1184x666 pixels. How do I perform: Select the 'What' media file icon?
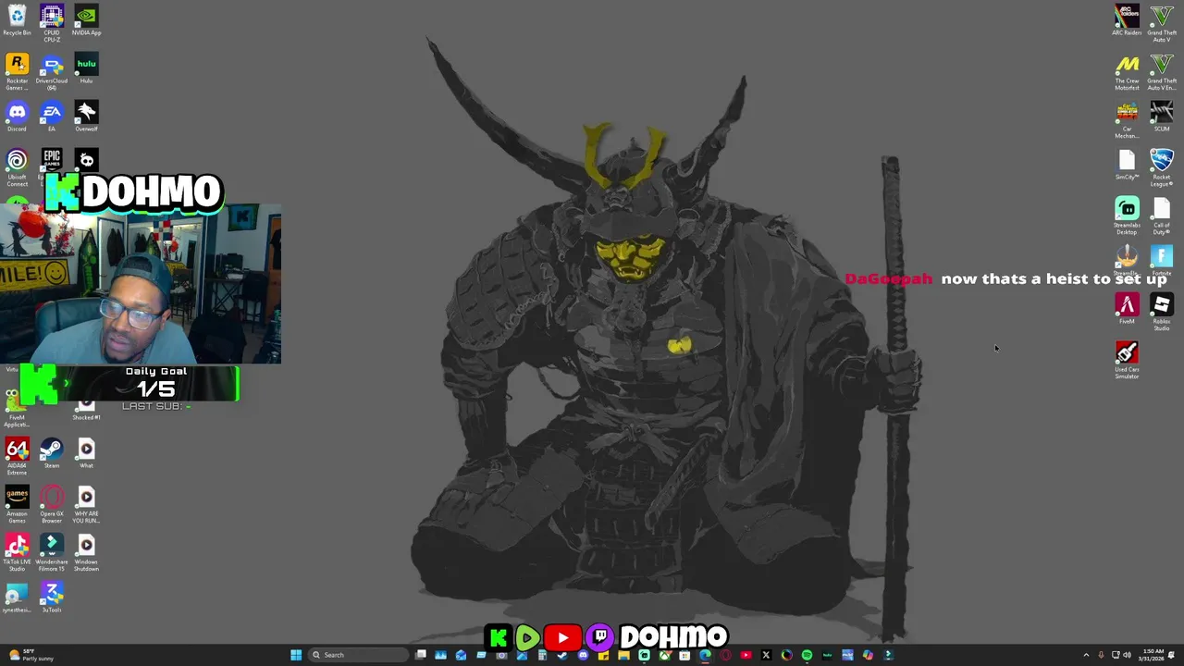[86, 453]
